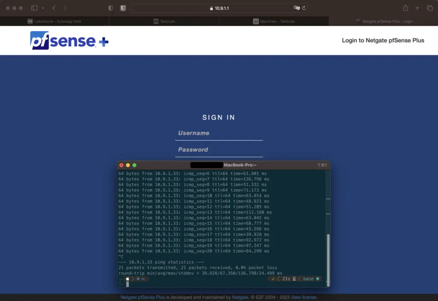Open the Safari share icon

(405, 8)
